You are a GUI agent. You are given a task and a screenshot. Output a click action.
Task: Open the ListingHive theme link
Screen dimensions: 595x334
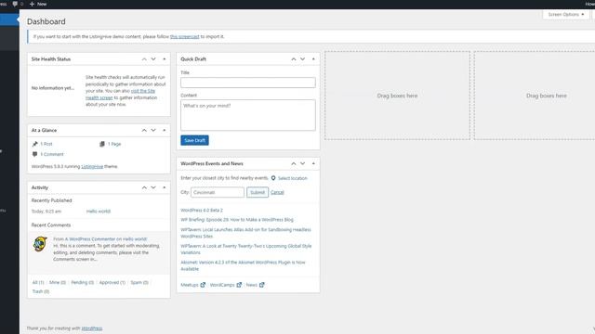tap(92, 166)
